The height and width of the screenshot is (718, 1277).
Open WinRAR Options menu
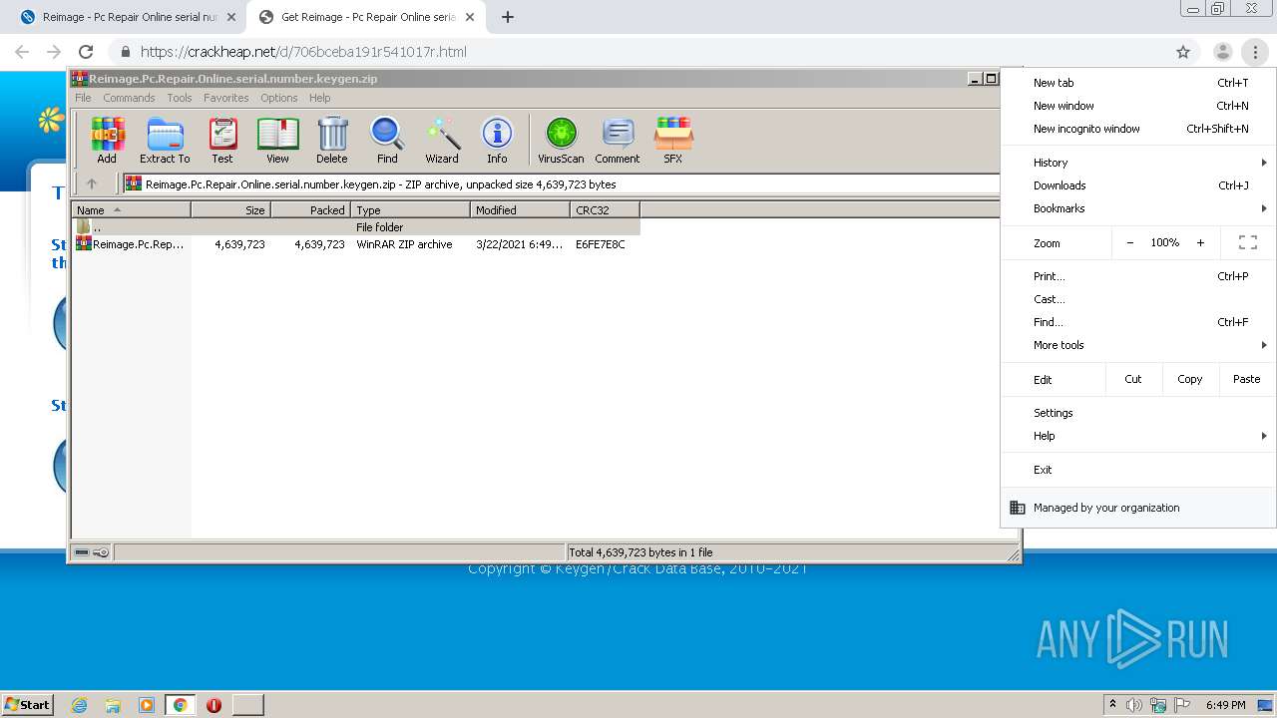click(279, 98)
